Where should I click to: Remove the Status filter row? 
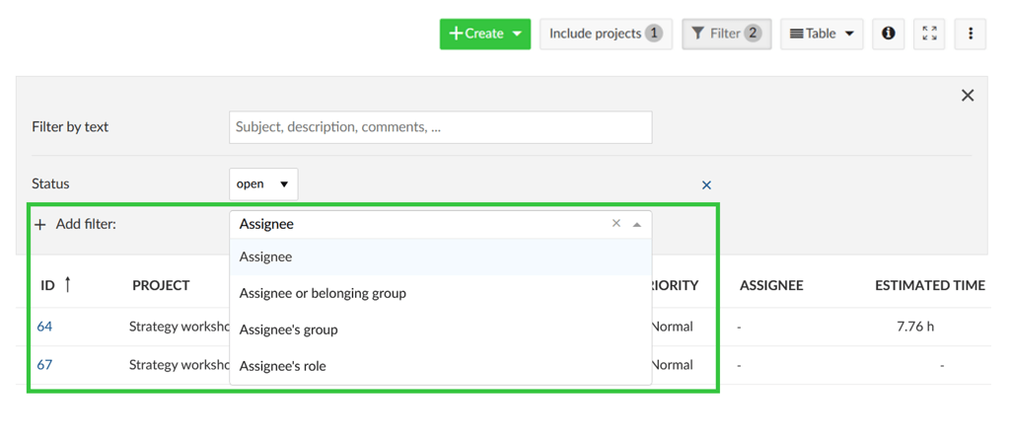click(706, 185)
